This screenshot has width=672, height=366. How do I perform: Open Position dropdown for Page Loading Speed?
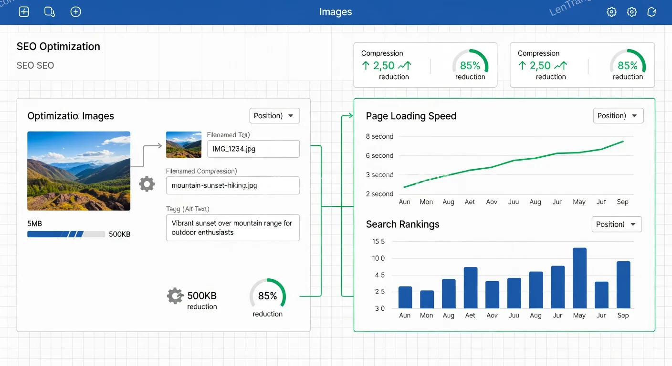(x=618, y=116)
